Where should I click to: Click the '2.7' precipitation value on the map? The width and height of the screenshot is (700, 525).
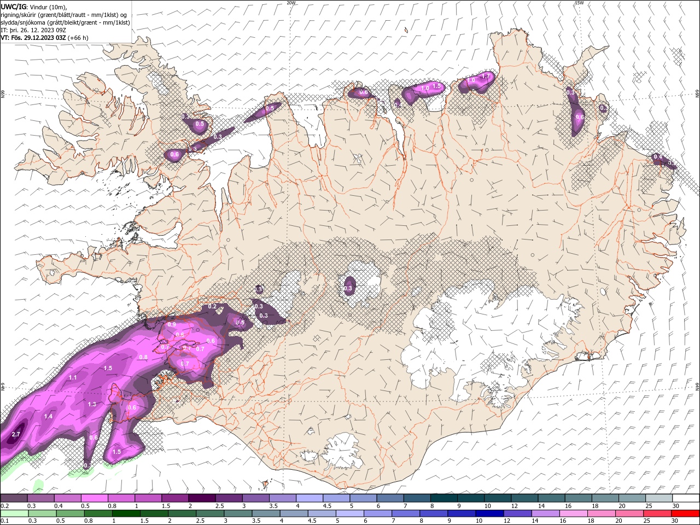(15, 434)
